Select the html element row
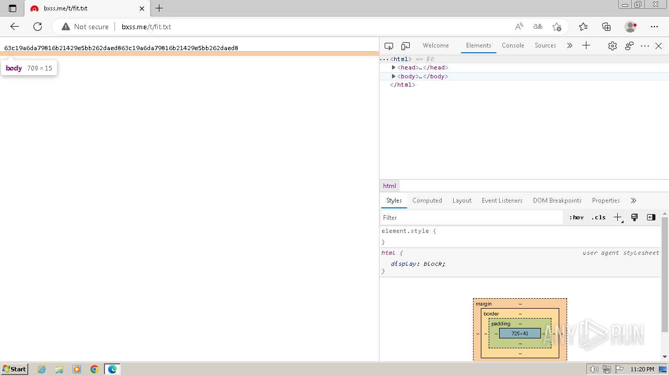Viewport: 669px width, 376px height. [x=524, y=59]
